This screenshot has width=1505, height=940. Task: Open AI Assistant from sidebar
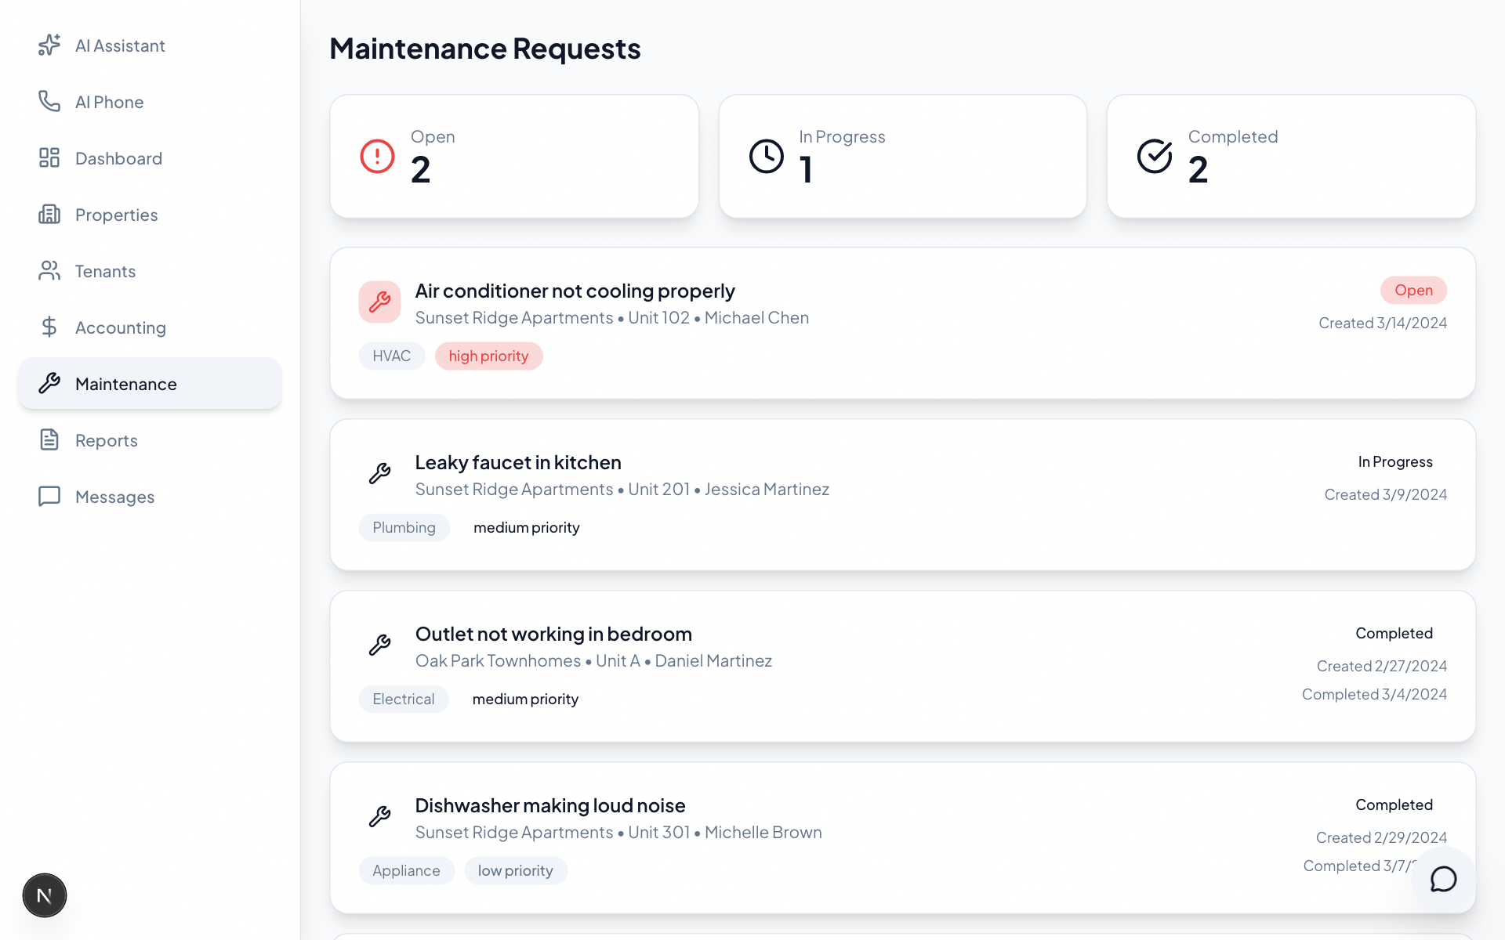[x=150, y=45]
